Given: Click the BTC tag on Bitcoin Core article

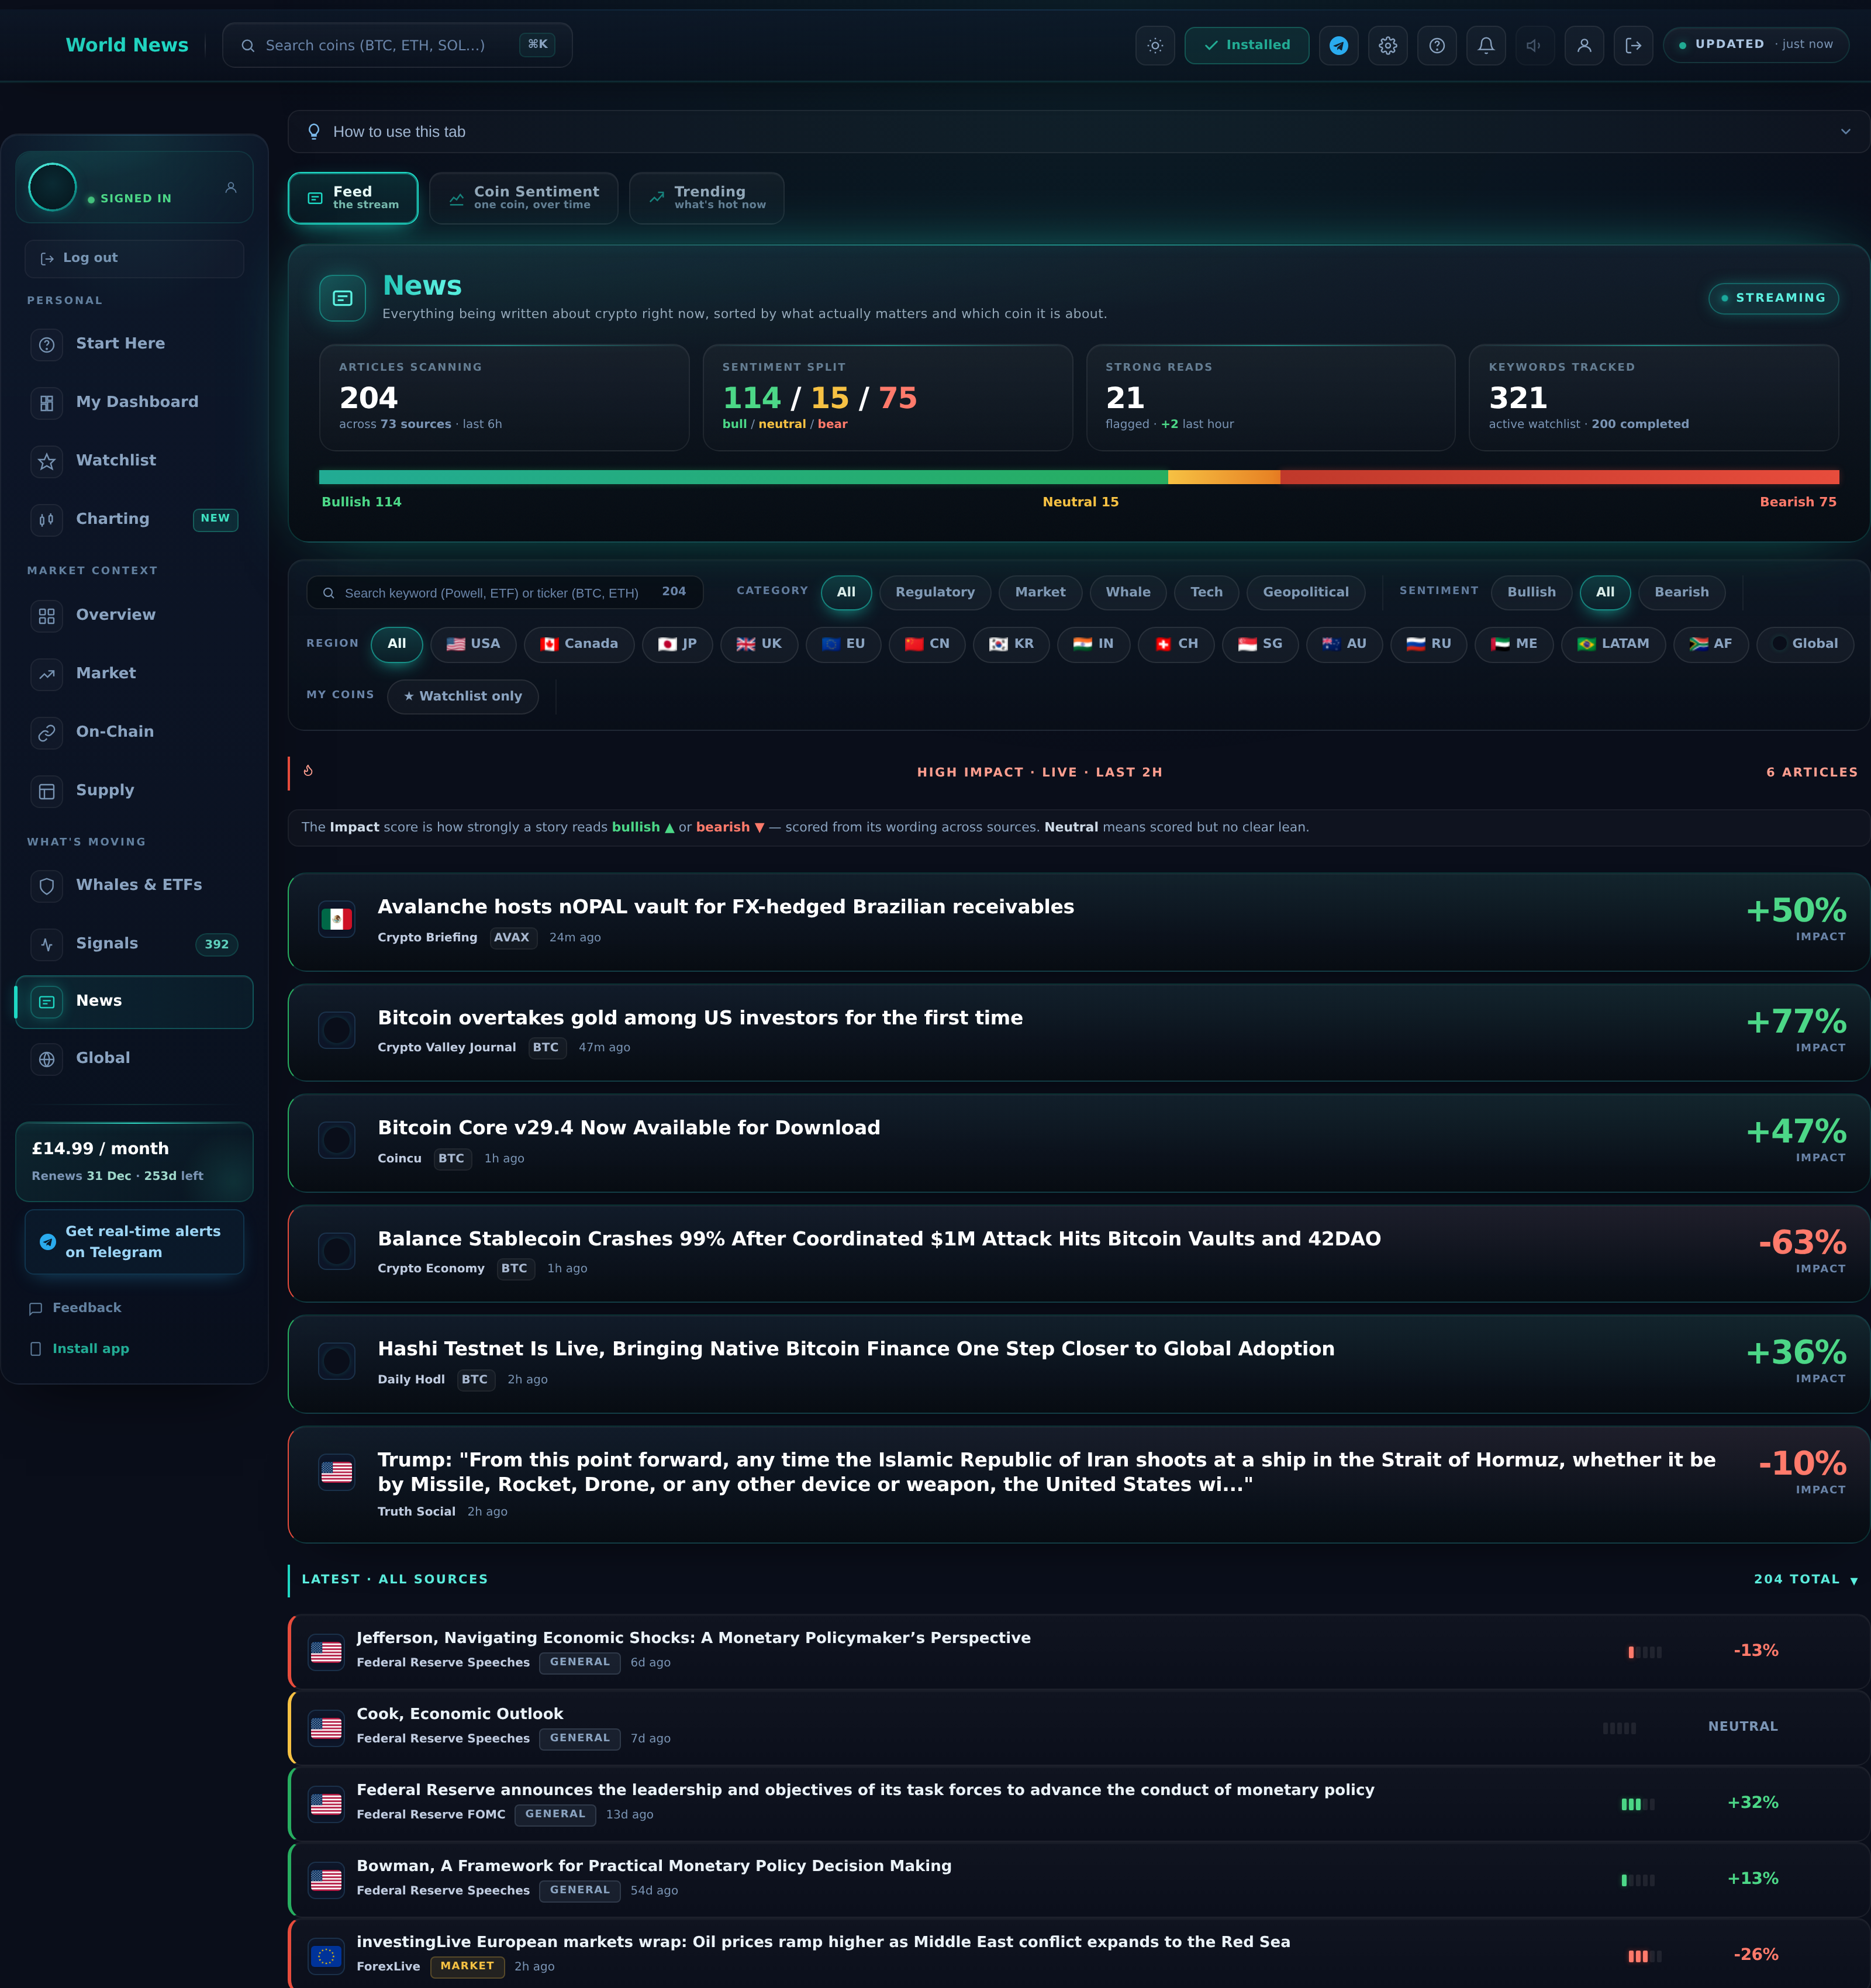Looking at the screenshot, I should coord(451,1158).
